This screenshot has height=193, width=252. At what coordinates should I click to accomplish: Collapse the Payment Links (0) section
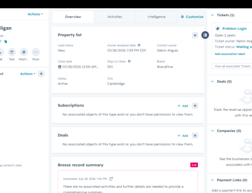212,180
